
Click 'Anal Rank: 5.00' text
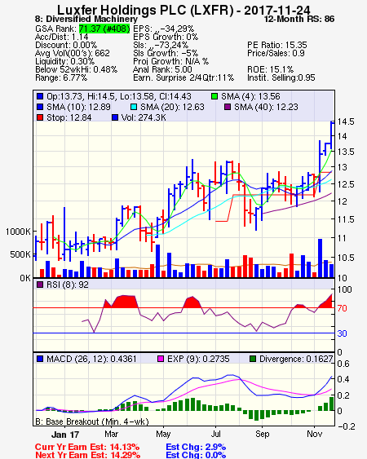coord(162,69)
